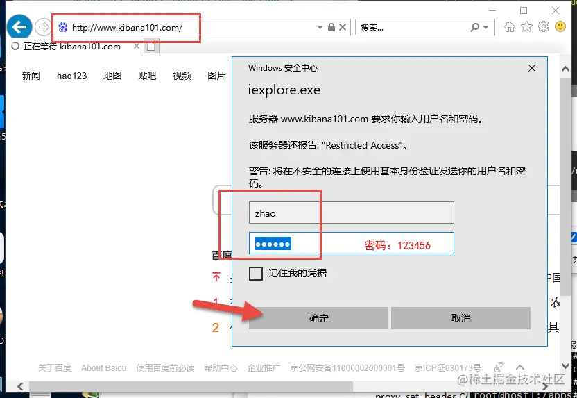Click the smiley feedback icon

(560, 26)
